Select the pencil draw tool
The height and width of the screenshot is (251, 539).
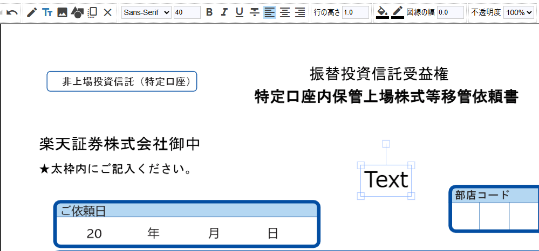[32, 13]
